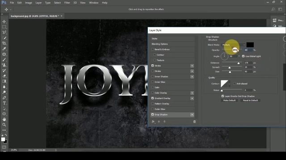Viewport: 286px width, 160px height.
Task: Open the Edit Toolbar three-dots button
Action: (x=4, y=130)
